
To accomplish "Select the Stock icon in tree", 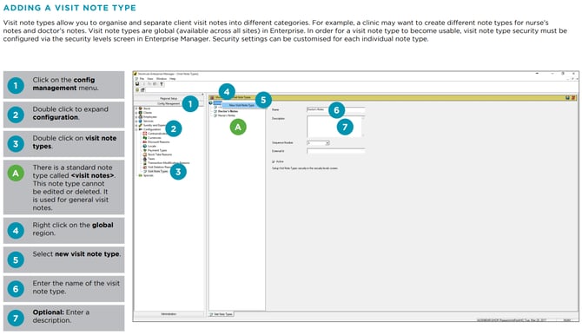I will click(141, 108).
